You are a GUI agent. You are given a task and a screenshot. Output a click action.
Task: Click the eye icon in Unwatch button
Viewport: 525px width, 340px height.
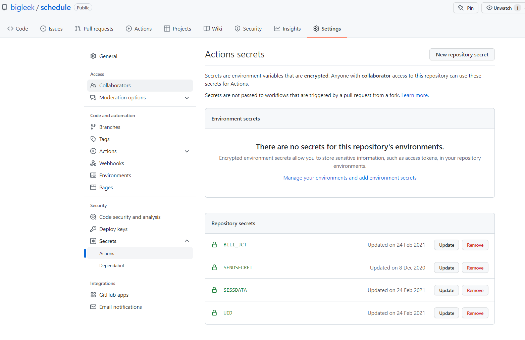point(489,8)
